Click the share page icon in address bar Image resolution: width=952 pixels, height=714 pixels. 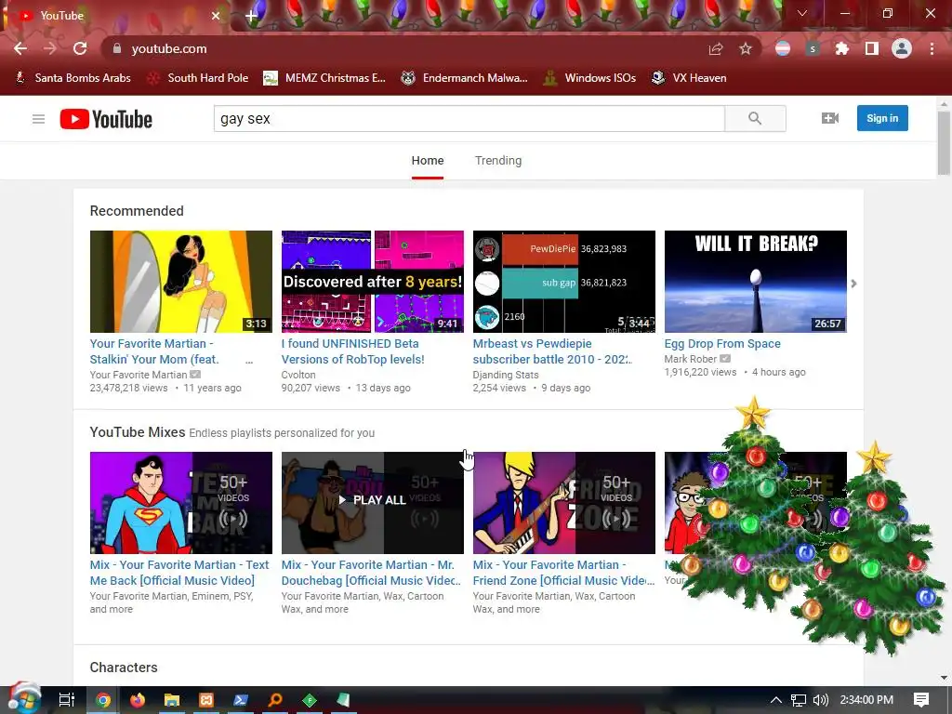(716, 48)
